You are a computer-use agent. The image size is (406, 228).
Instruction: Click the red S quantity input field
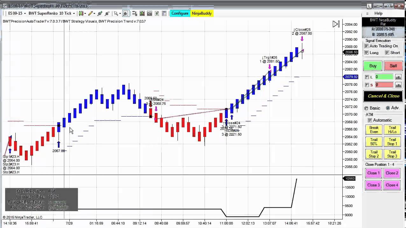coord(384,85)
